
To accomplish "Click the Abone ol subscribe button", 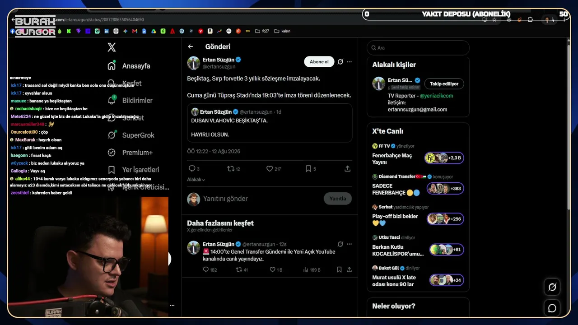I will pyautogui.click(x=319, y=62).
